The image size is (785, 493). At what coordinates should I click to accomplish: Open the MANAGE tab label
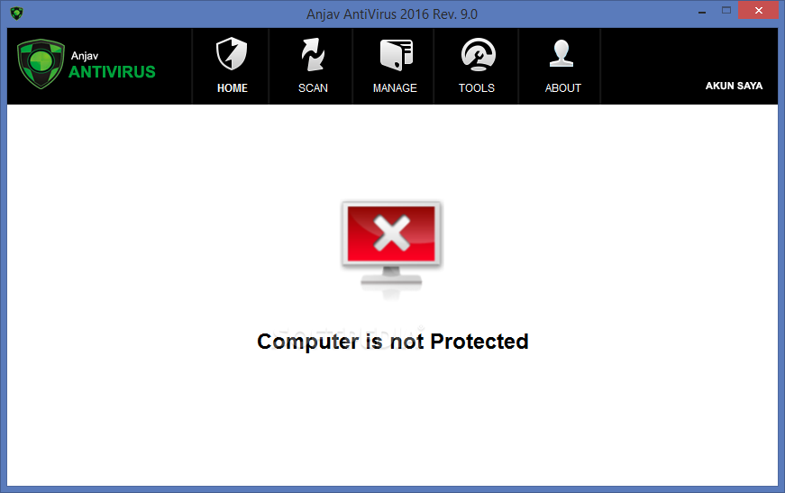click(x=395, y=88)
